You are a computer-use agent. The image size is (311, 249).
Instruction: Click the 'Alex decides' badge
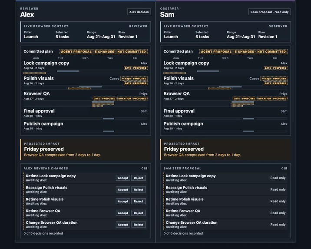pos(139,12)
